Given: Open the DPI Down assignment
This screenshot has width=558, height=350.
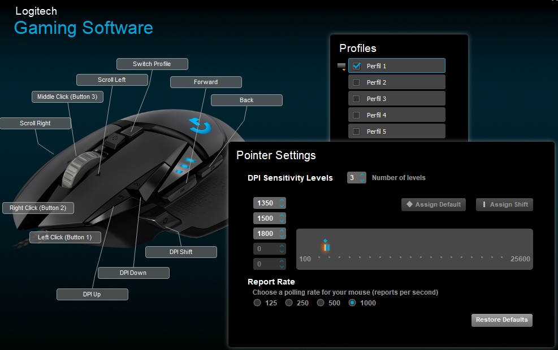Looking at the screenshot, I should click(x=133, y=273).
